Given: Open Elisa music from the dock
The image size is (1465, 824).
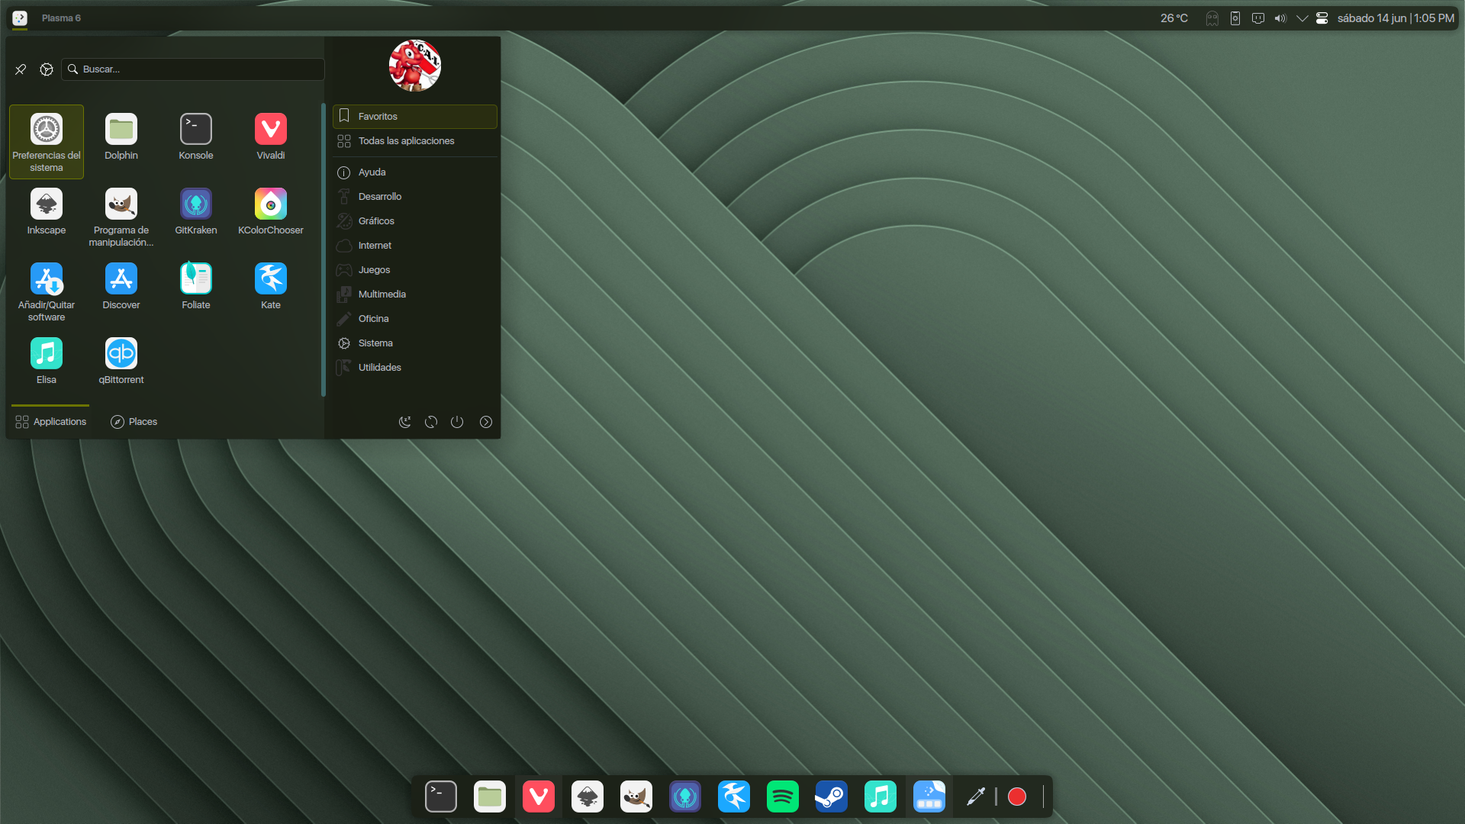Looking at the screenshot, I should [x=881, y=797].
